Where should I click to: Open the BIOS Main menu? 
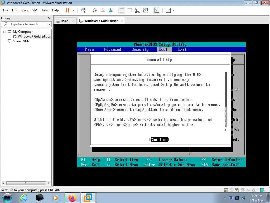(x=90, y=49)
